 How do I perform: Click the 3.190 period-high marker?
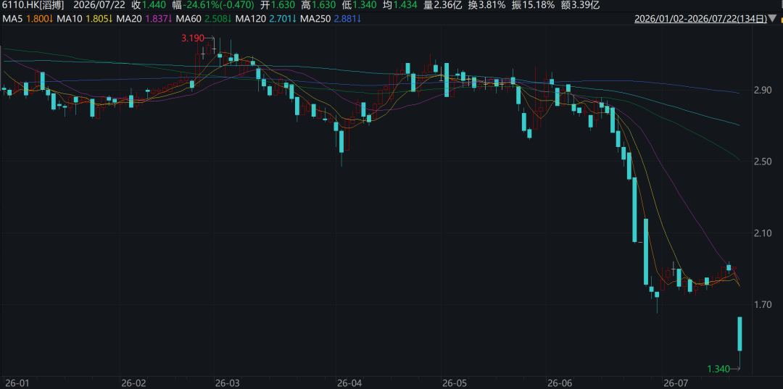pyautogui.click(x=191, y=38)
